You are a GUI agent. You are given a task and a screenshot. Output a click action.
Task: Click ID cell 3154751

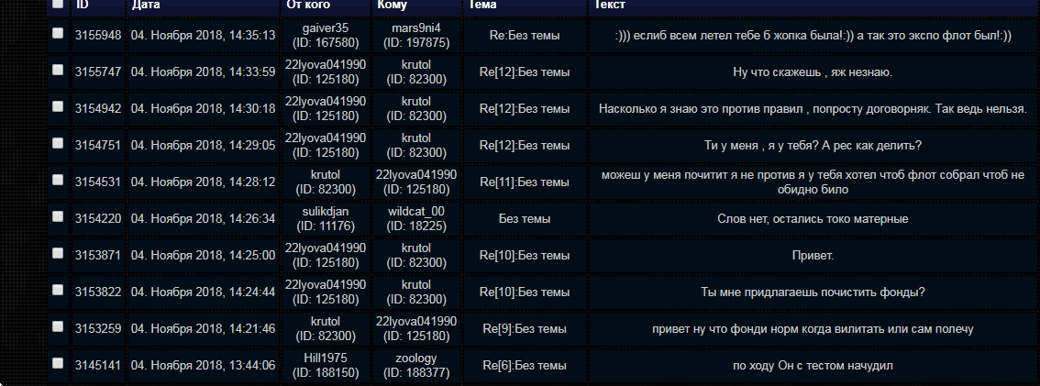click(x=98, y=145)
